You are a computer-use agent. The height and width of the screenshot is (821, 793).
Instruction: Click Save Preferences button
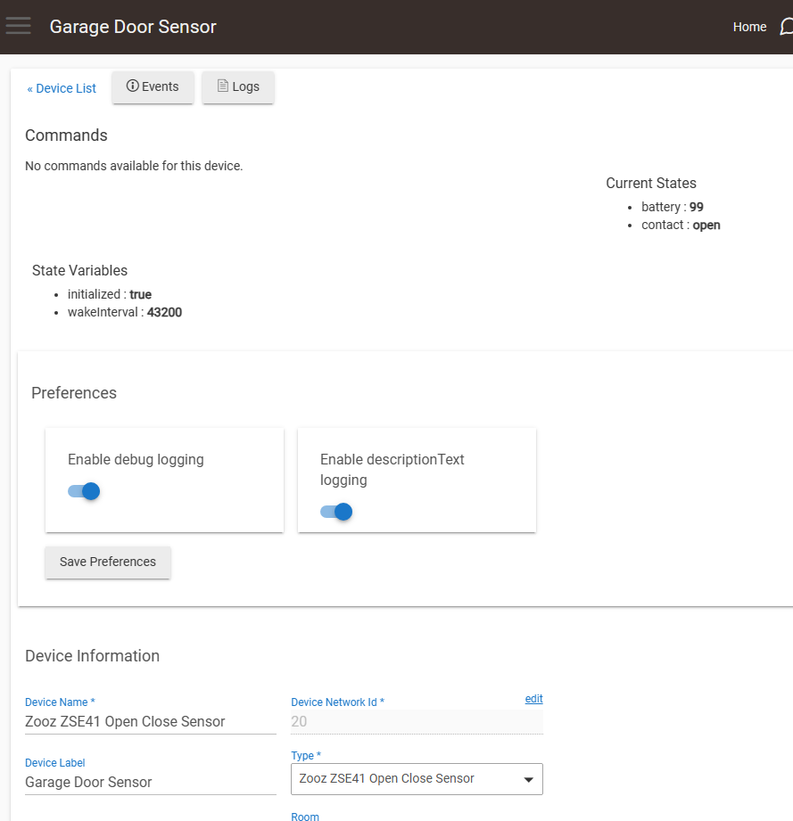click(x=108, y=562)
